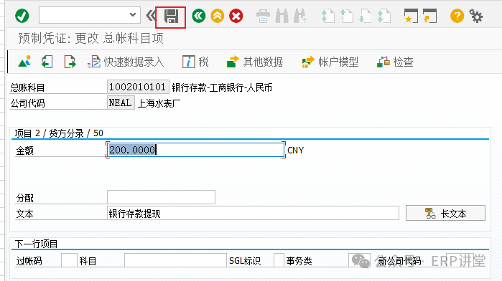Click the yellow Help question mark icon
Screen dimensions: 502x281
point(457,16)
